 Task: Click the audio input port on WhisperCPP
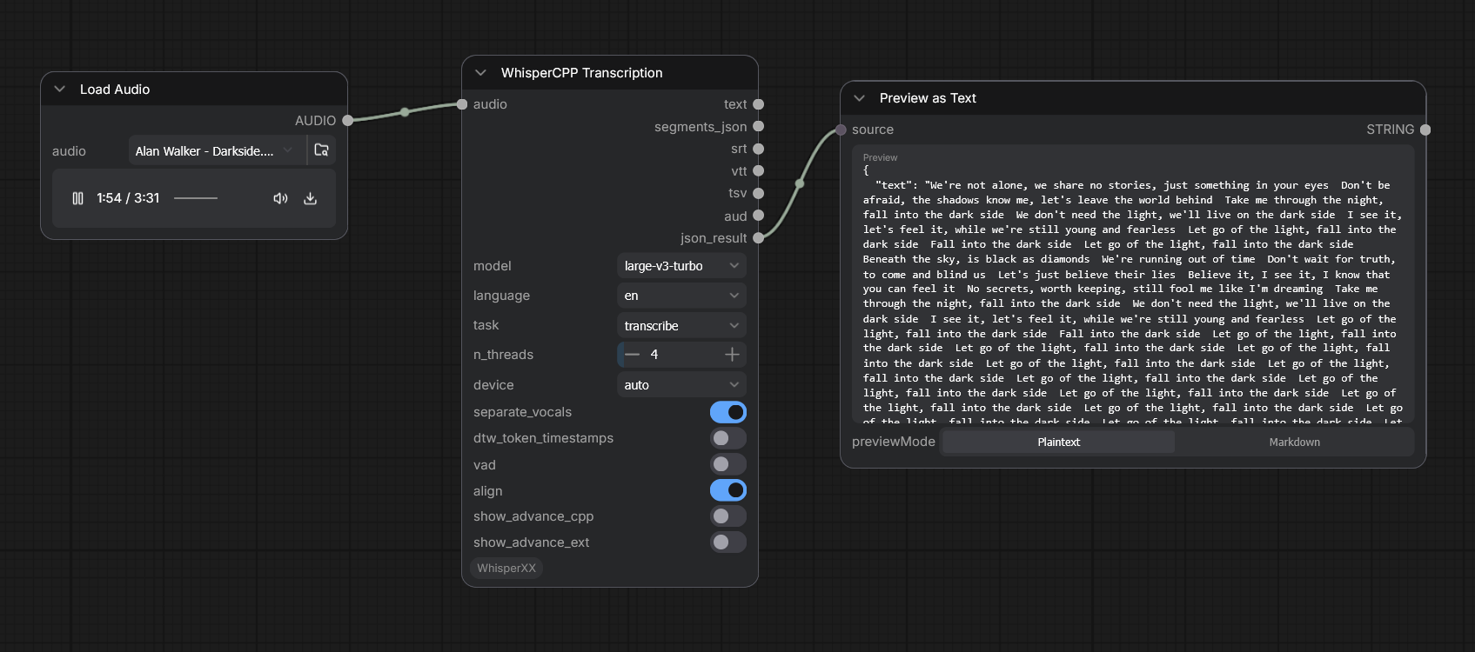pyautogui.click(x=462, y=104)
